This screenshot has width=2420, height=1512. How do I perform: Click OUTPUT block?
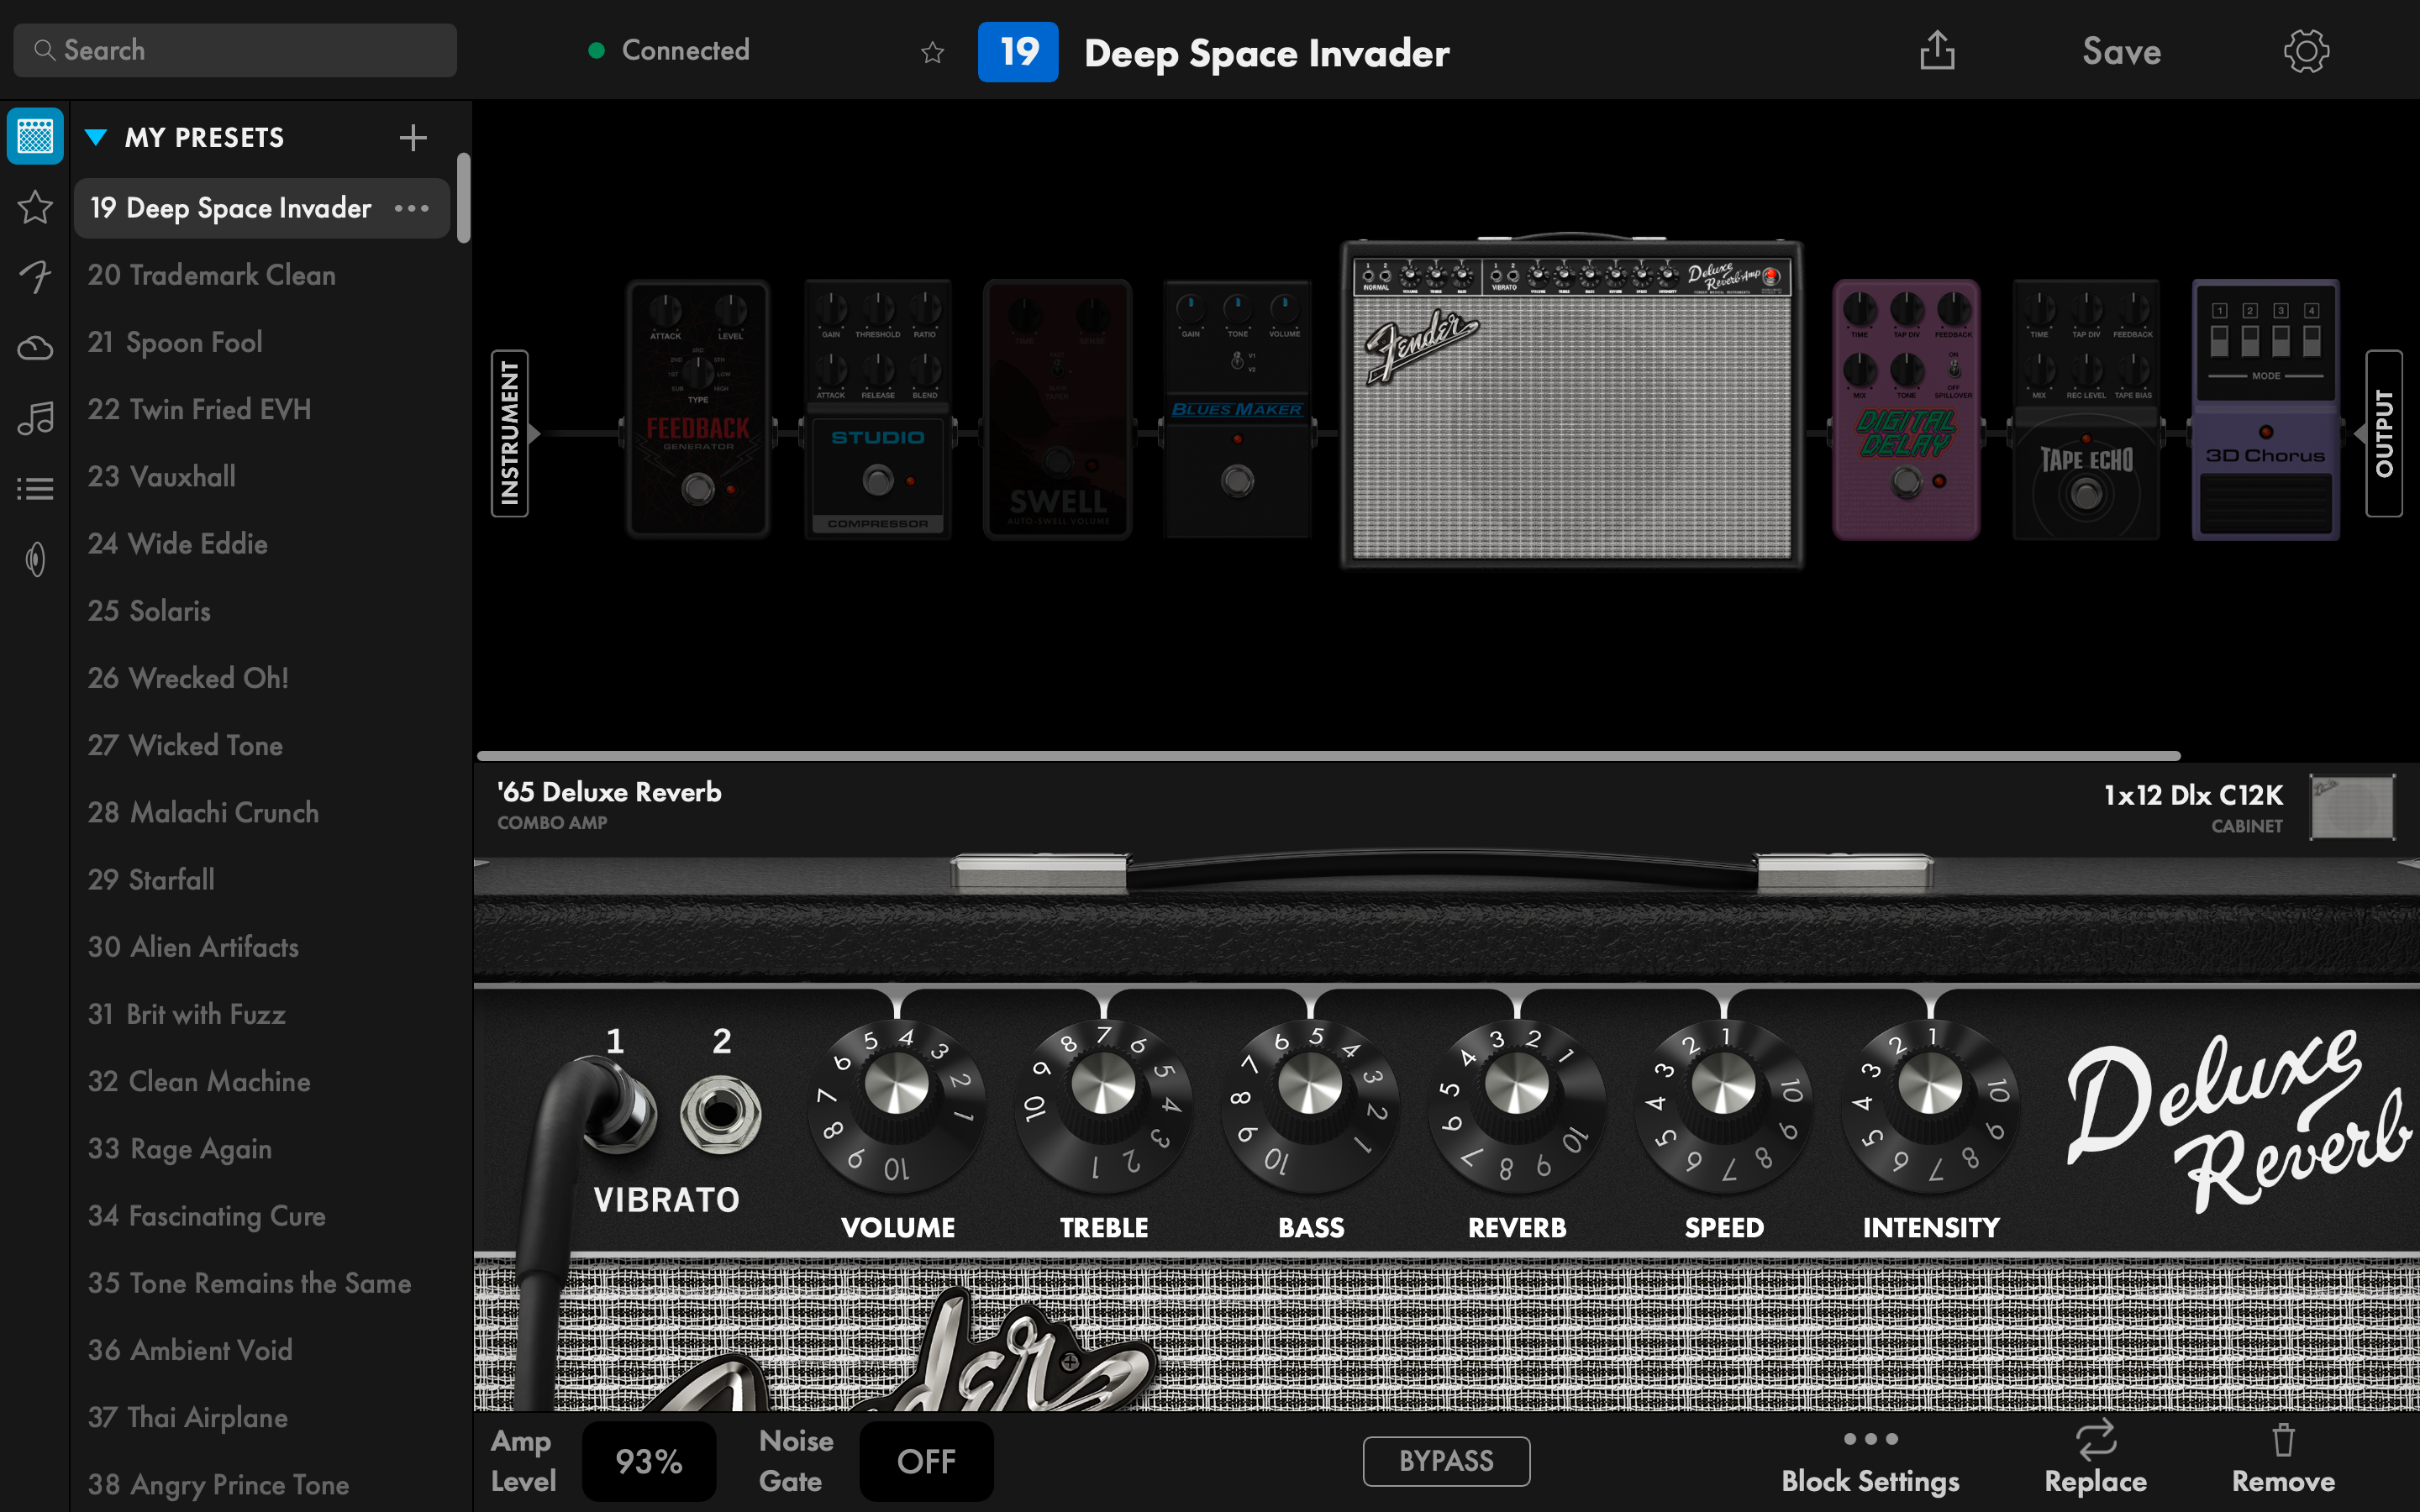(2384, 433)
